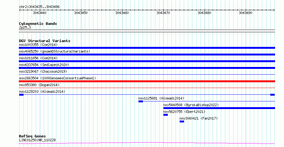Click chr2:3043435..3043496 coordinate label

(39, 7)
